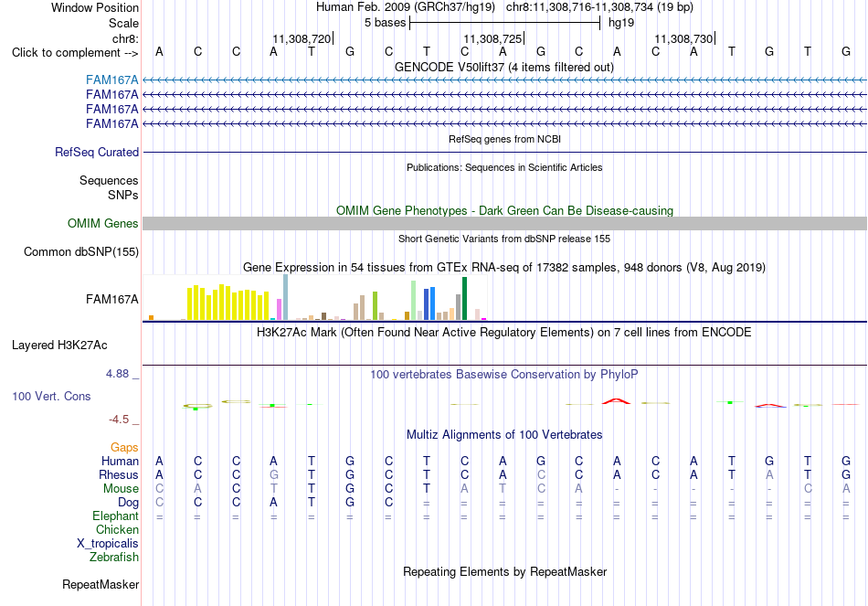Click 'Multiz Alignments of 100 Vertebrates' title
Image resolution: width=868 pixels, height=606 pixels.
point(504,435)
